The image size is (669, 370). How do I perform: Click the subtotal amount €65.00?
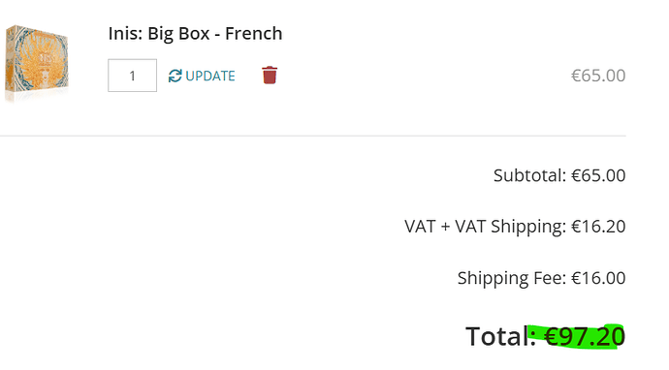point(598,175)
